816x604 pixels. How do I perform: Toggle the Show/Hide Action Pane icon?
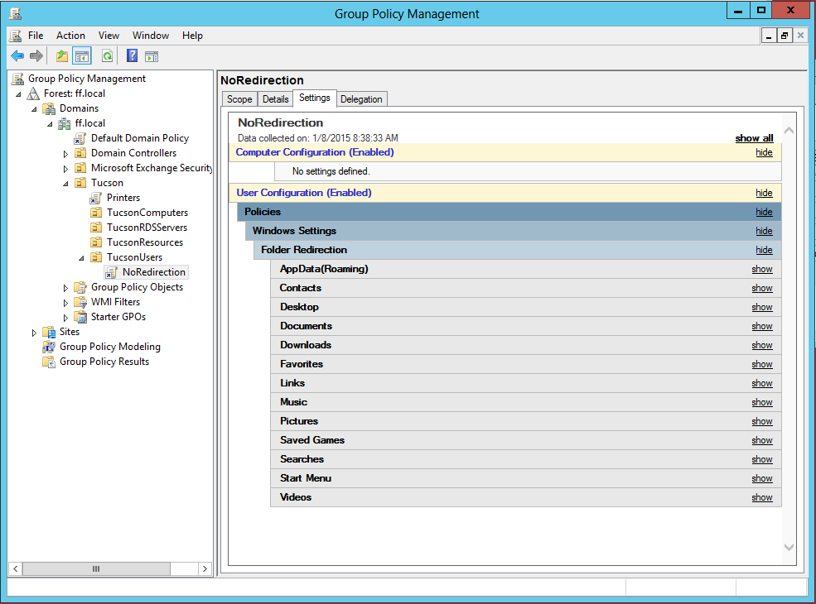pos(152,56)
